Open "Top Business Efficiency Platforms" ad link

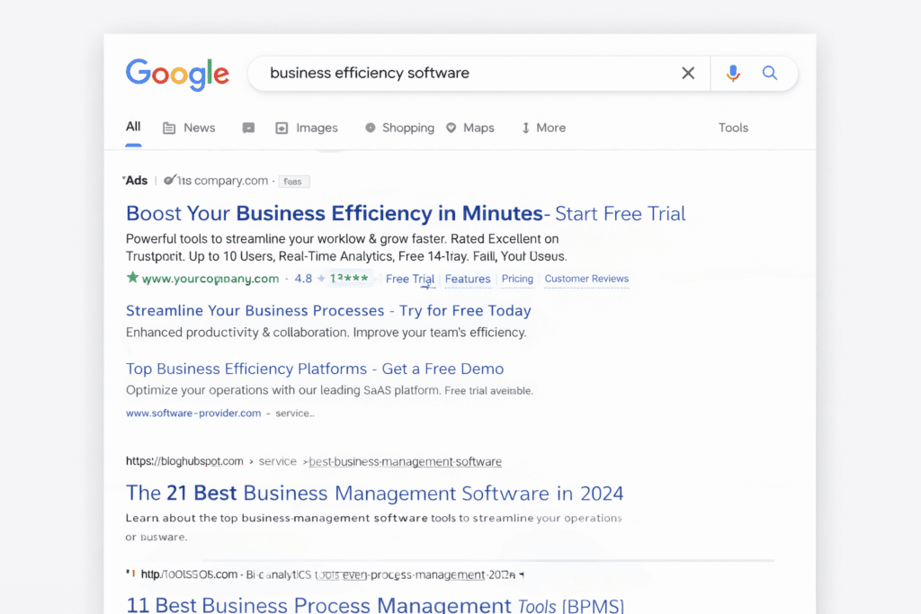click(315, 369)
